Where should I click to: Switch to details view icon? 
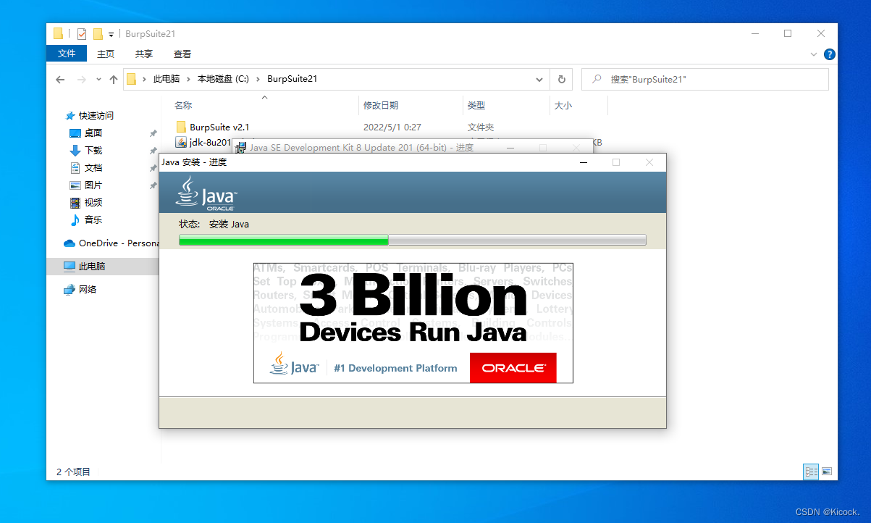[811, 472]
